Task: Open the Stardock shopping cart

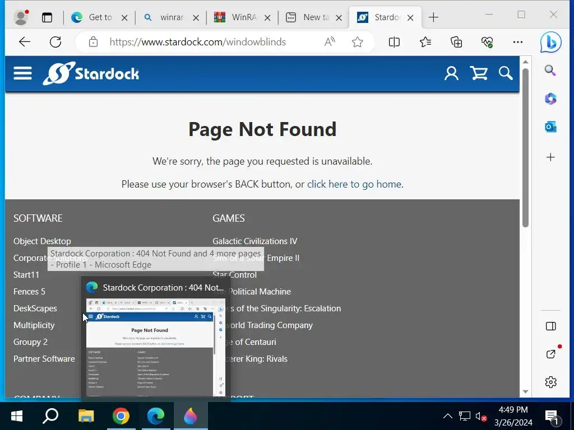Action: pos(479,73)
